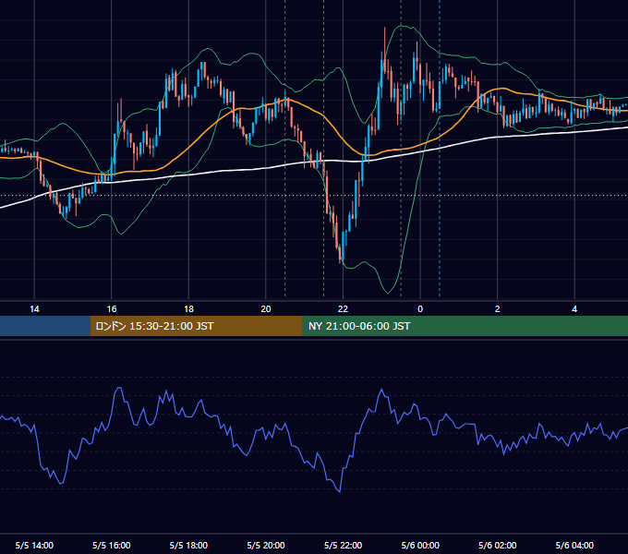Screen dimensions: 628x554
Task: Click the 5/6 02:00 time label
Action: (x=498, y=545)
